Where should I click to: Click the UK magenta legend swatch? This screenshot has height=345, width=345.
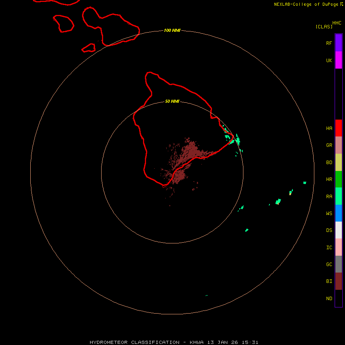point(338,60)
